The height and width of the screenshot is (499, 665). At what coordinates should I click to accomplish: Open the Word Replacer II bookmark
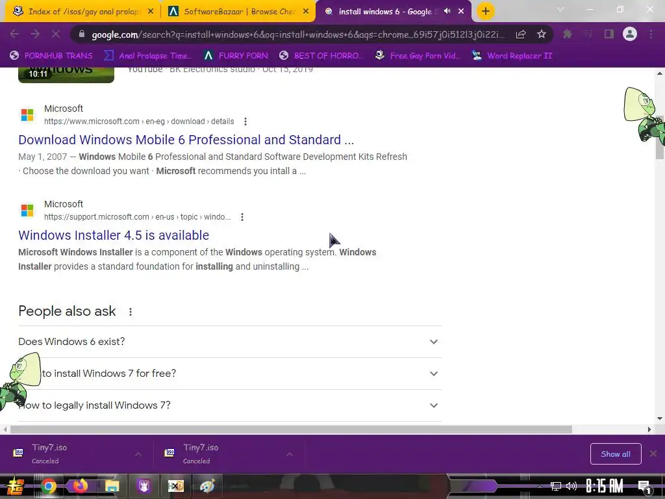[513, 56]
